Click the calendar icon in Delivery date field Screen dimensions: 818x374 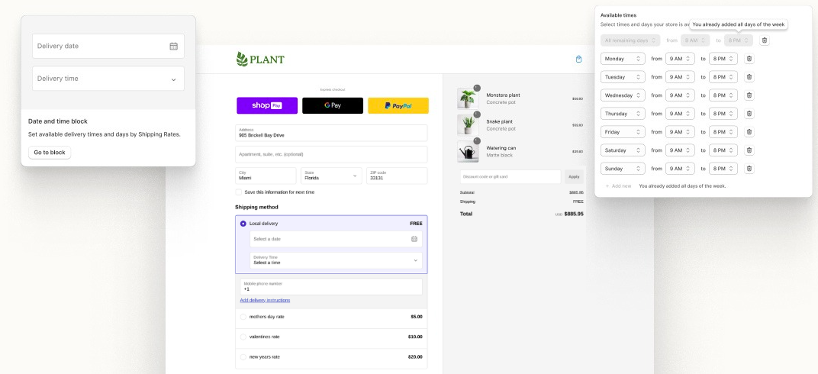(173, 46)
